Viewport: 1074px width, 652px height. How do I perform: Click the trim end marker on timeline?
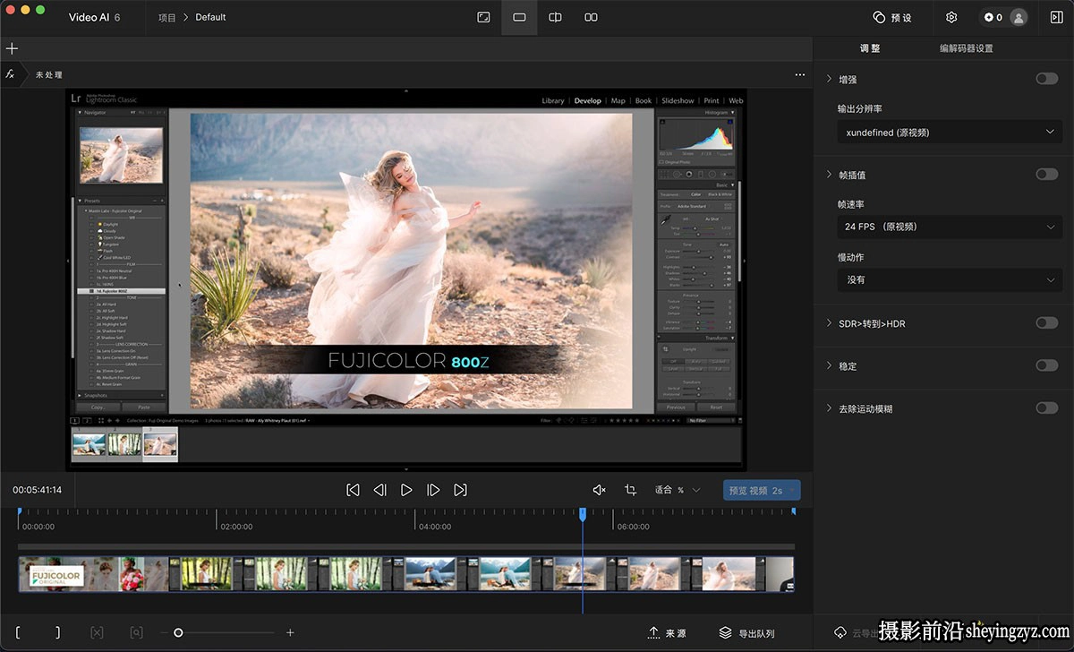793,512
